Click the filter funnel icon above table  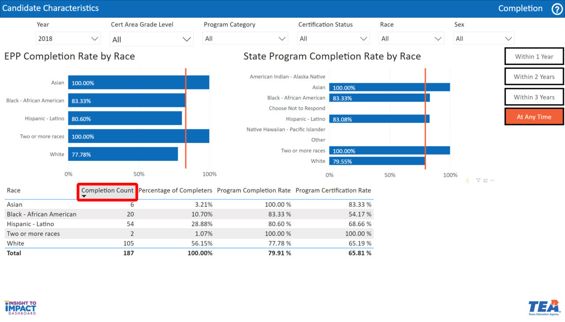(478, 180)
